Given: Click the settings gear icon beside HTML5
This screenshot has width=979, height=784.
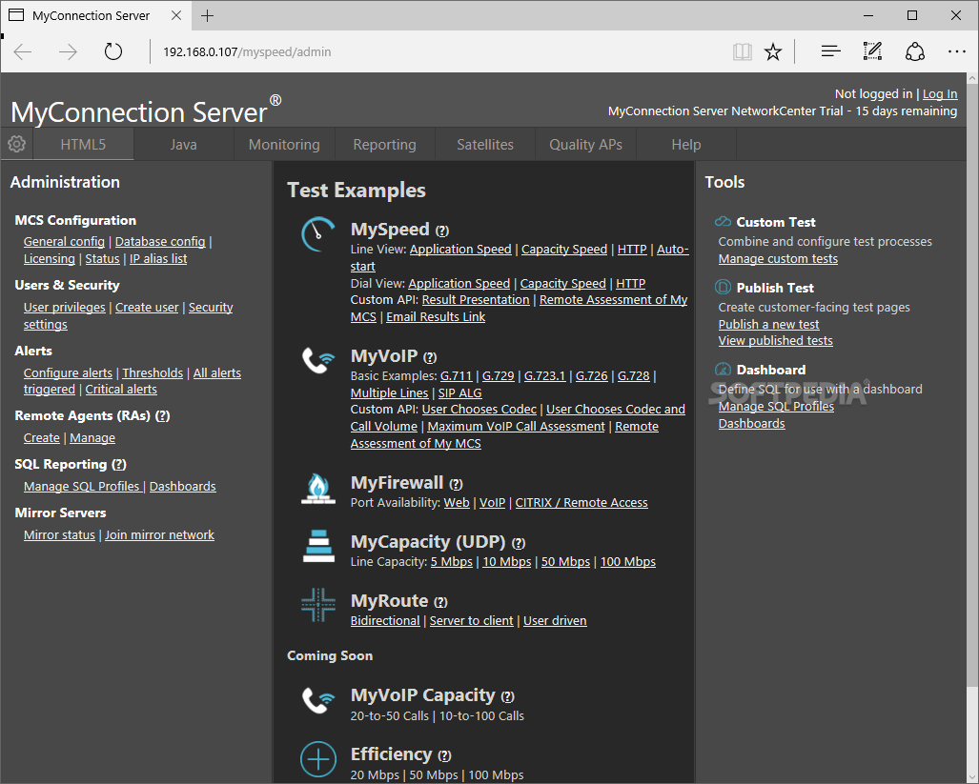Looking at the screenshot, I should coord(17,144).
